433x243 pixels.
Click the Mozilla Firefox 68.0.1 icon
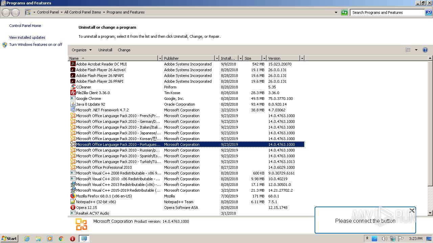pos(73,196)
